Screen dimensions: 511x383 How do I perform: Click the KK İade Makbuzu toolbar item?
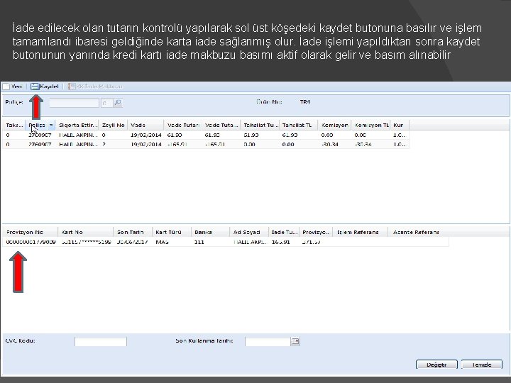95,87
